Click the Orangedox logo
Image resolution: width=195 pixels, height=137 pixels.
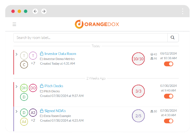[x=97, y=24]
